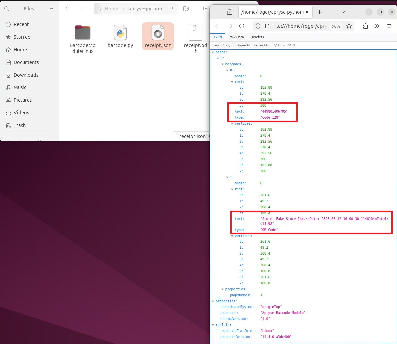
Task: Open Documents in Files sidebar
Action: pos(29,62)
